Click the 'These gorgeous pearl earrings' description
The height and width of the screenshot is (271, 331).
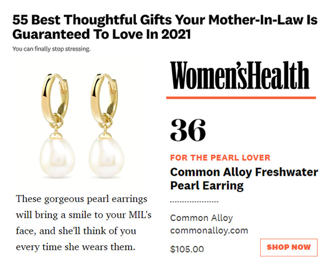pyautogui.click(x=83, y=223)
